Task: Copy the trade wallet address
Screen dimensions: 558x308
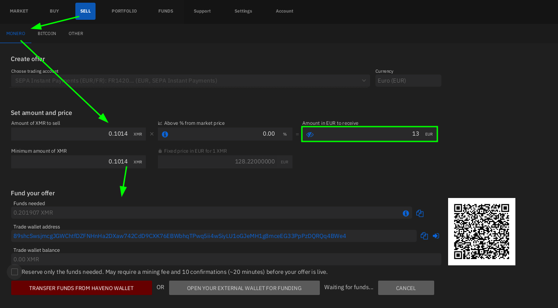Action: [x=424, y=236]
